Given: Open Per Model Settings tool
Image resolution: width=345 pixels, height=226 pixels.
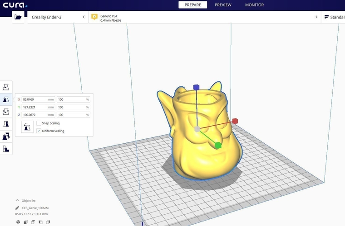Looking at the screenshot, I should pos(6,137).
